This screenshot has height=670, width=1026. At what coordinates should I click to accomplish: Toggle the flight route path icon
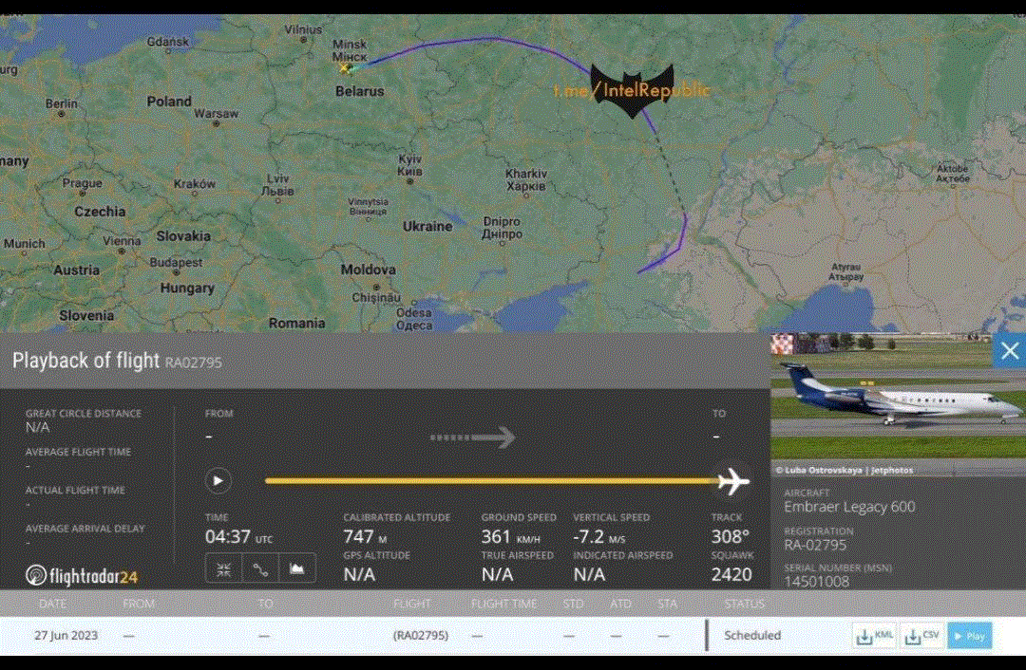pyautogui.click(x=260, y=568)
